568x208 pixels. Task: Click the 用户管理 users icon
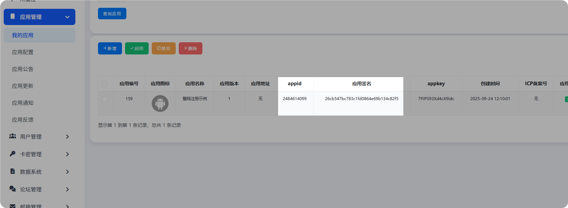(x=13, y=136)
